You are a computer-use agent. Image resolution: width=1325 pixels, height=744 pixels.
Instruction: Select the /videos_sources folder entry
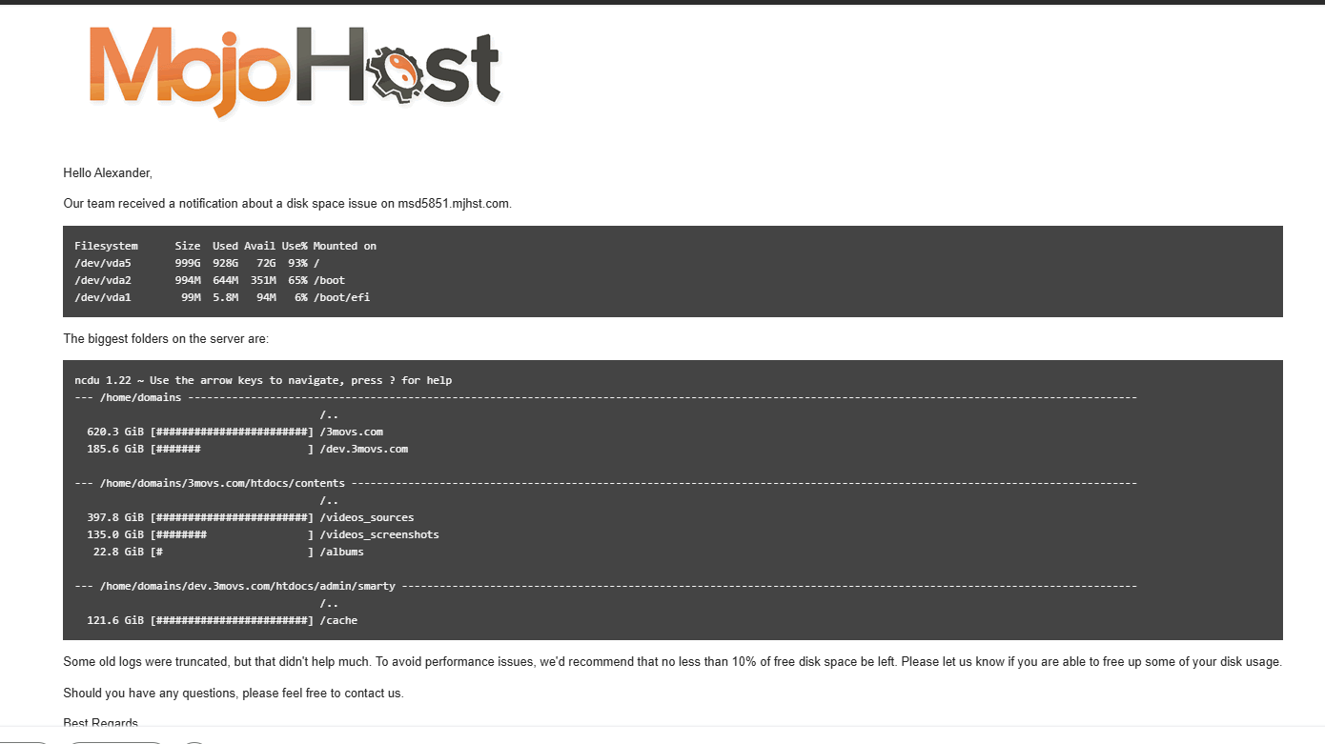(x=367, y=517)
